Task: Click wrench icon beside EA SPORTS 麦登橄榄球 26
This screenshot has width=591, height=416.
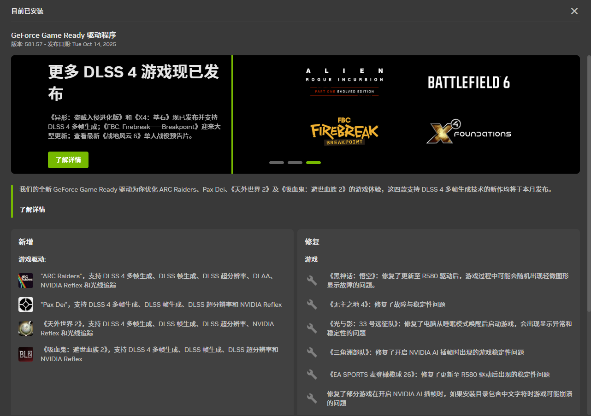Action: [x=312, y=375]
